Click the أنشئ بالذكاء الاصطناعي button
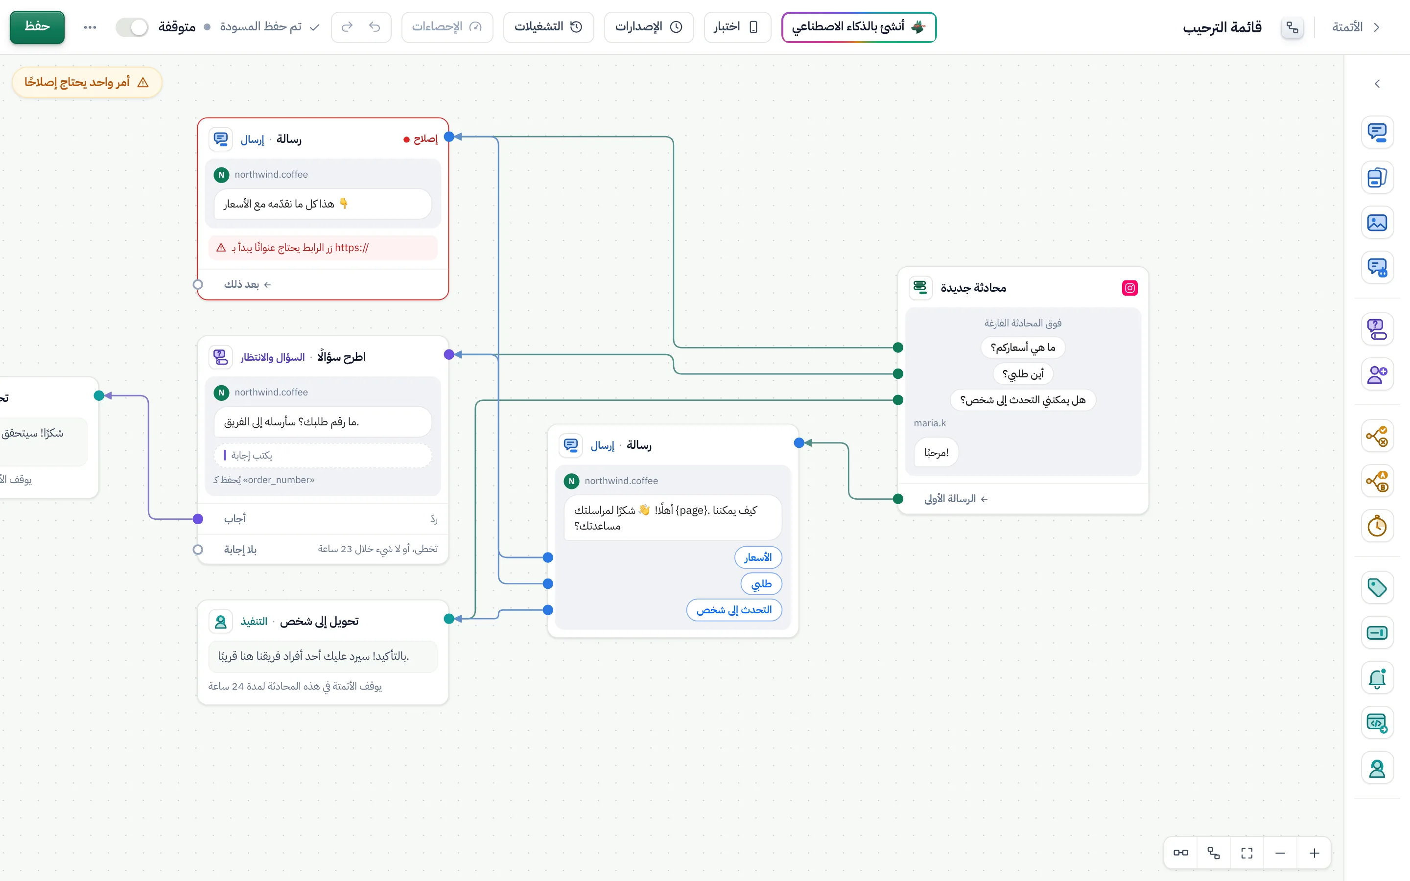The image size is (1410, 881). point(858,27)
